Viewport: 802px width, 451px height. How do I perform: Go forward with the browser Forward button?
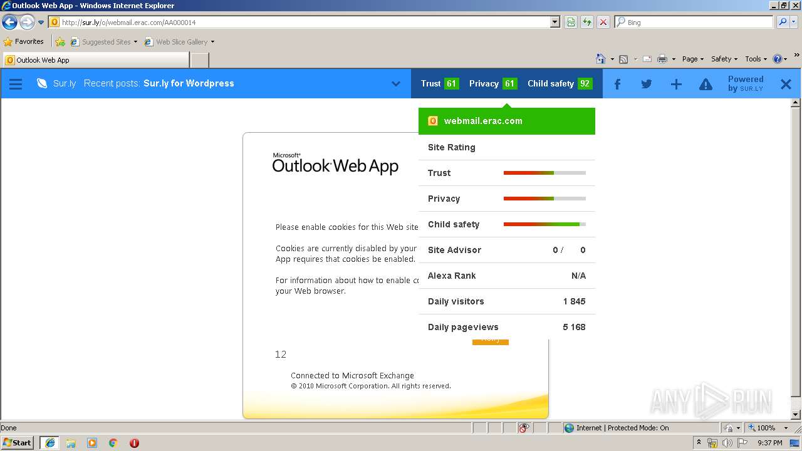27,23
